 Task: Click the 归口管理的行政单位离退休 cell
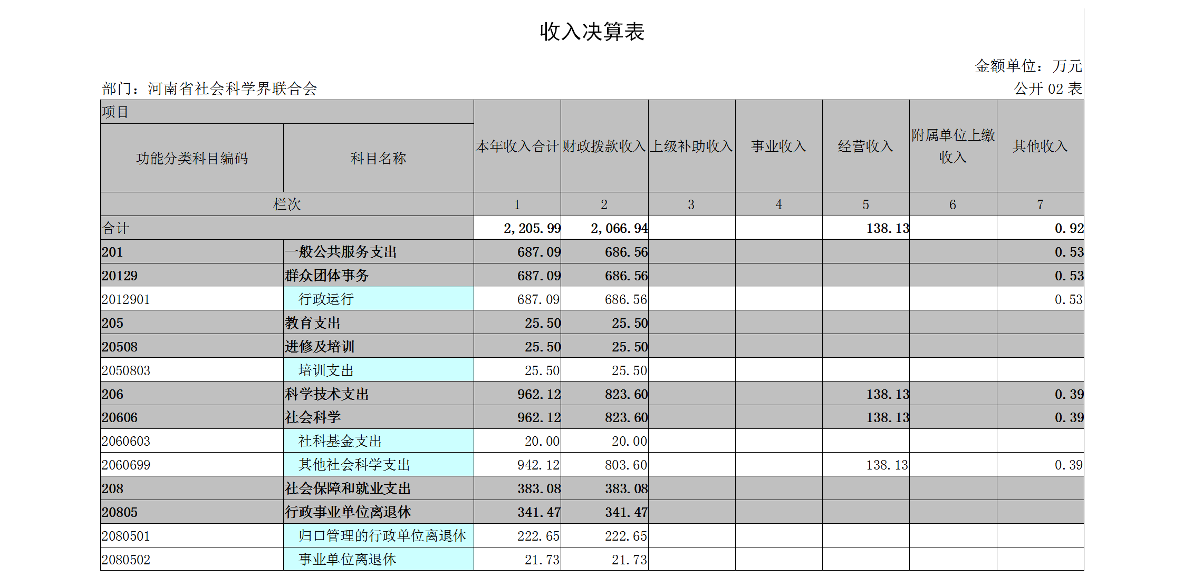(382, 536)
